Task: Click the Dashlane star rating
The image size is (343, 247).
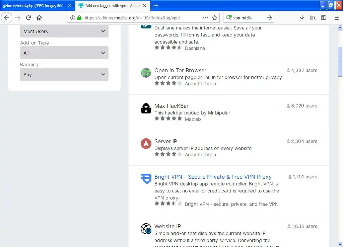Action: pos(168,48)
